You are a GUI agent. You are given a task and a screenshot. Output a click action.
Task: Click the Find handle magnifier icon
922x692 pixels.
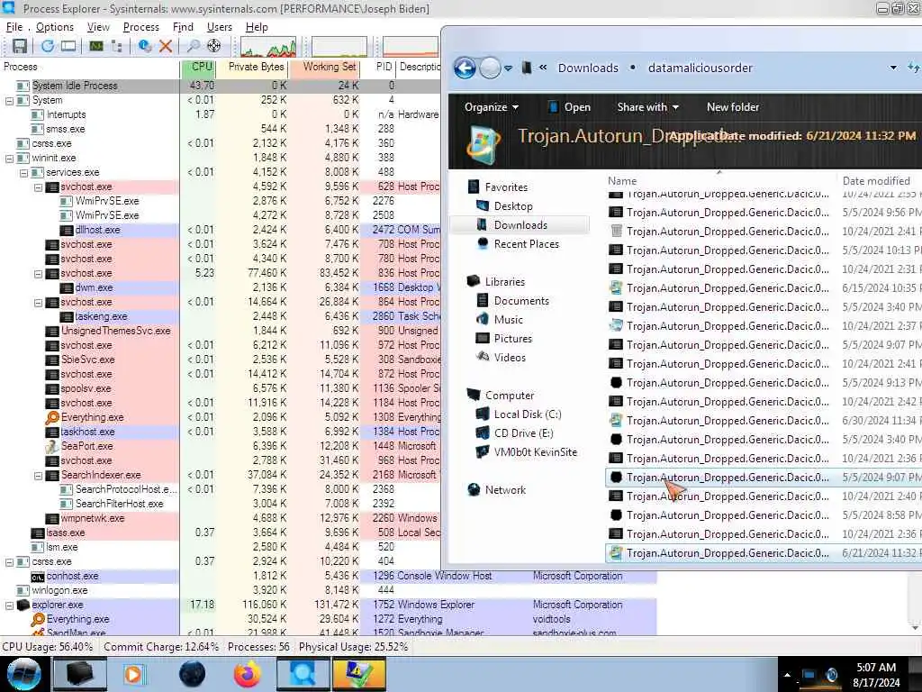pyautogui.click(x=193, y=46)
